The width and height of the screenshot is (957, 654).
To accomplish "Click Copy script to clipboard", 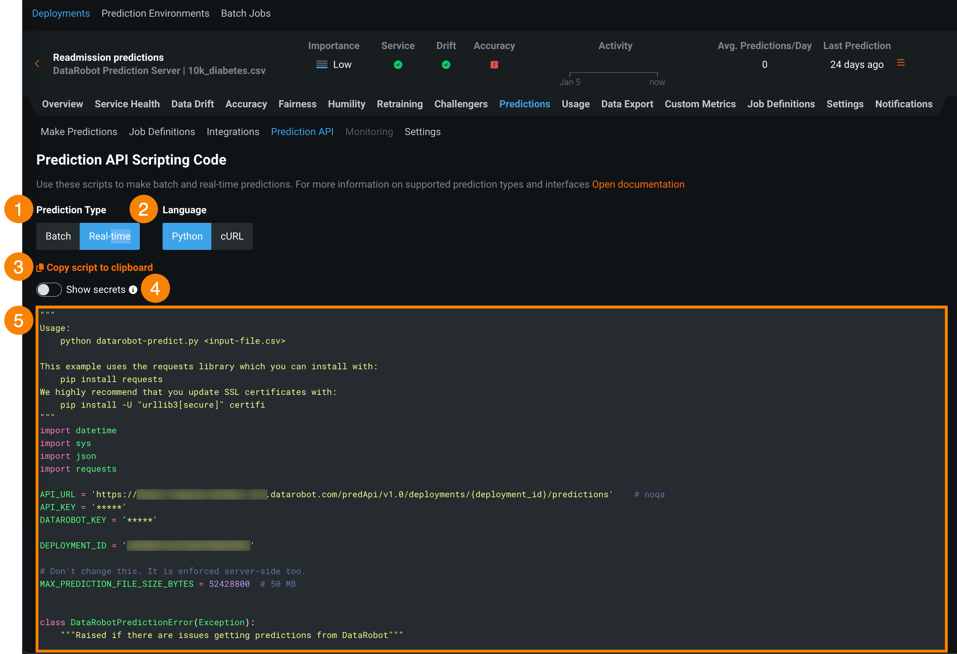I will (99, 268).
